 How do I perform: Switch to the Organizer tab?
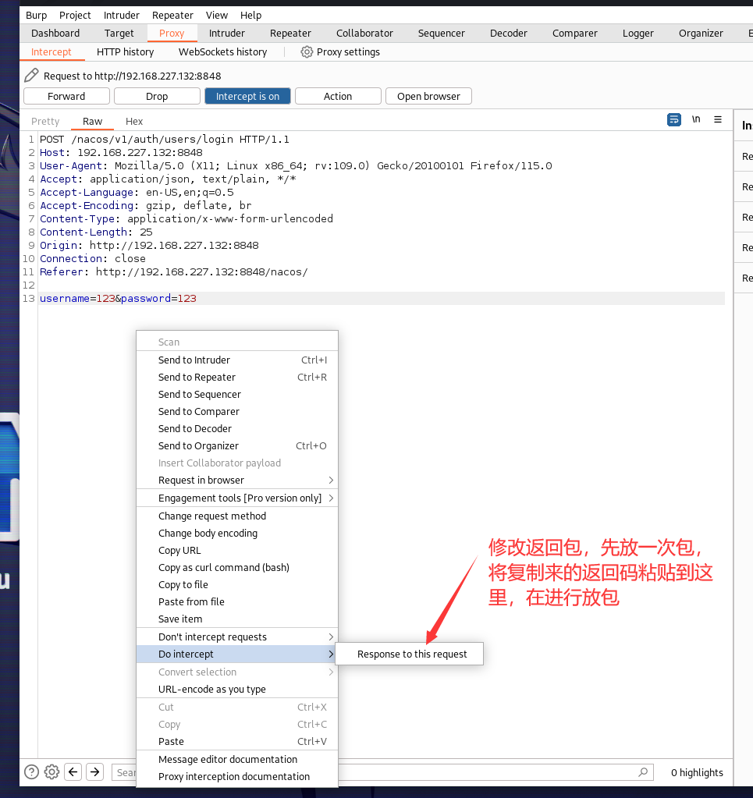(x=701, y=33)
